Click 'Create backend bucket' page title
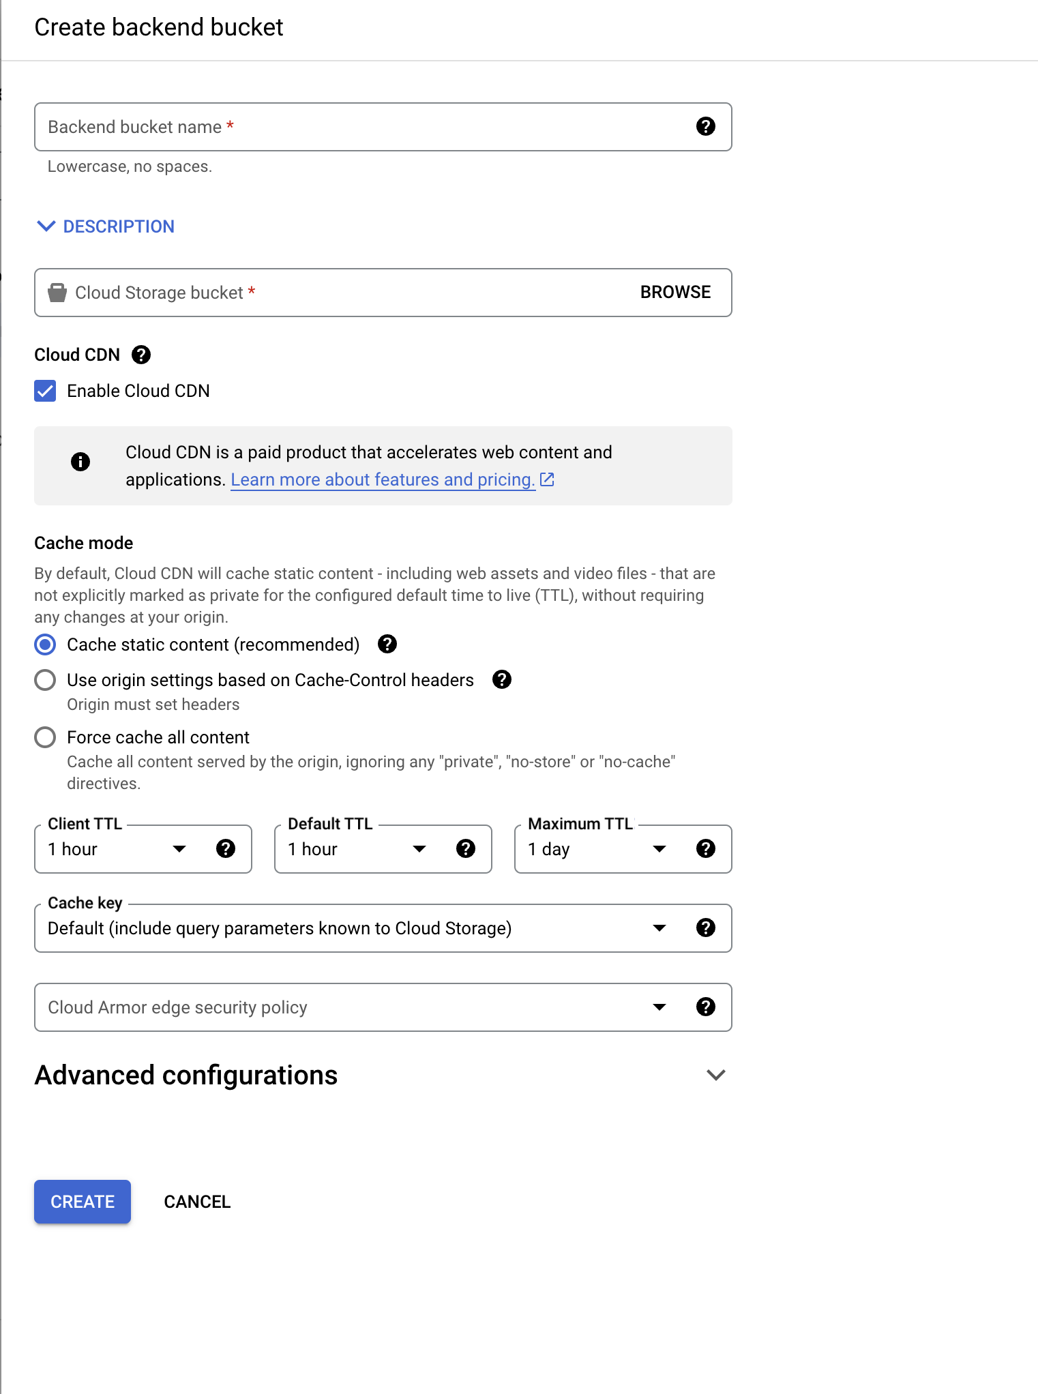The image size is (1038, 1394). coord(159,27)
